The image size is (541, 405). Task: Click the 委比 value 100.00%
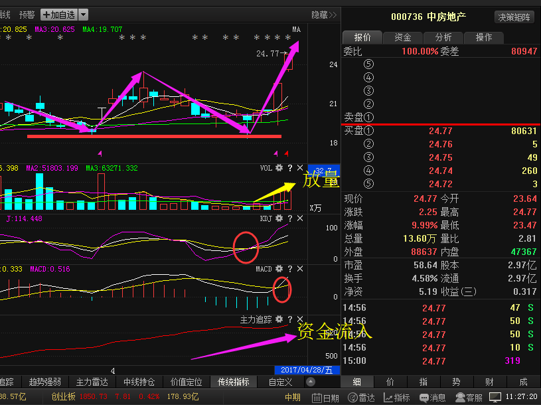pyautogui.click(x=420, y=51)
